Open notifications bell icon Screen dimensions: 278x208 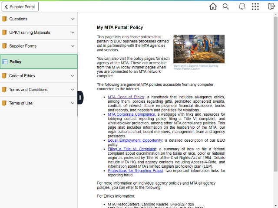(x=242, y=6)
